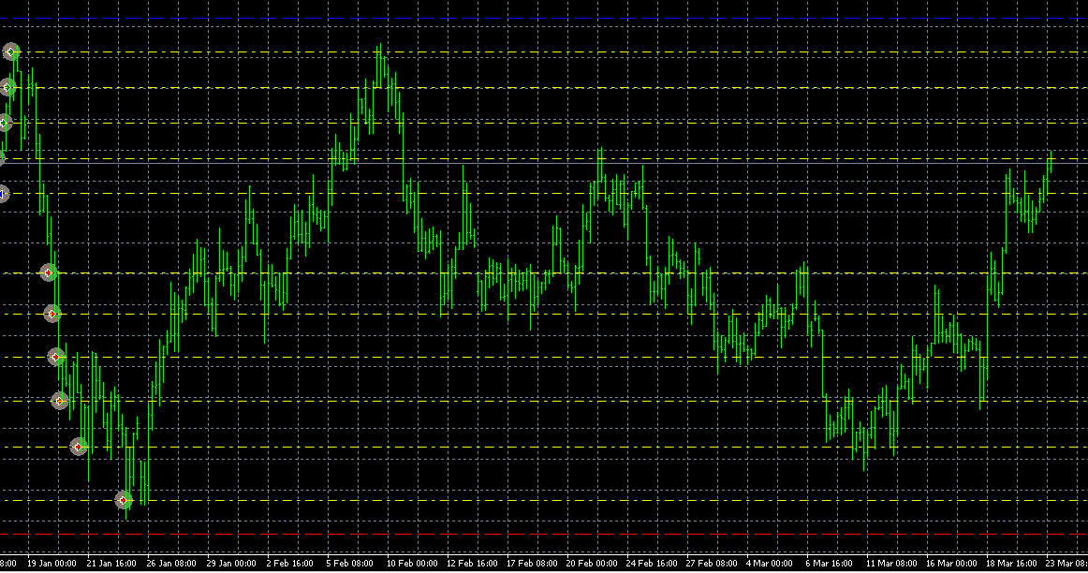Click the 17 Feb 08:00 time label

pyautogui.click(x=532, y=564)
